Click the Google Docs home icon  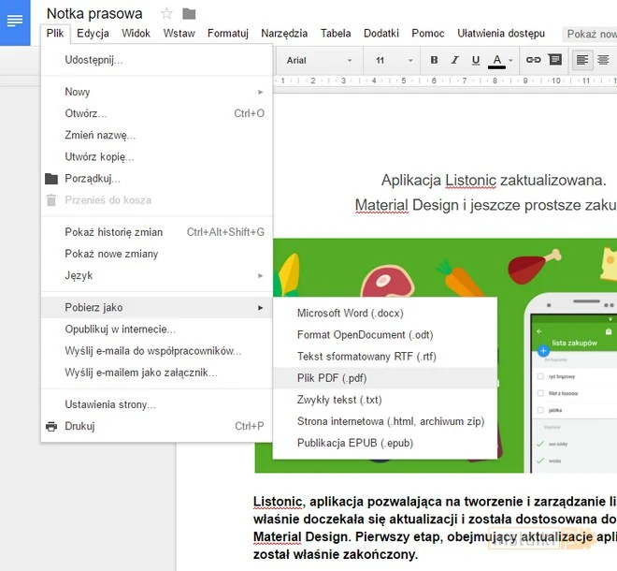coord(15,21)
